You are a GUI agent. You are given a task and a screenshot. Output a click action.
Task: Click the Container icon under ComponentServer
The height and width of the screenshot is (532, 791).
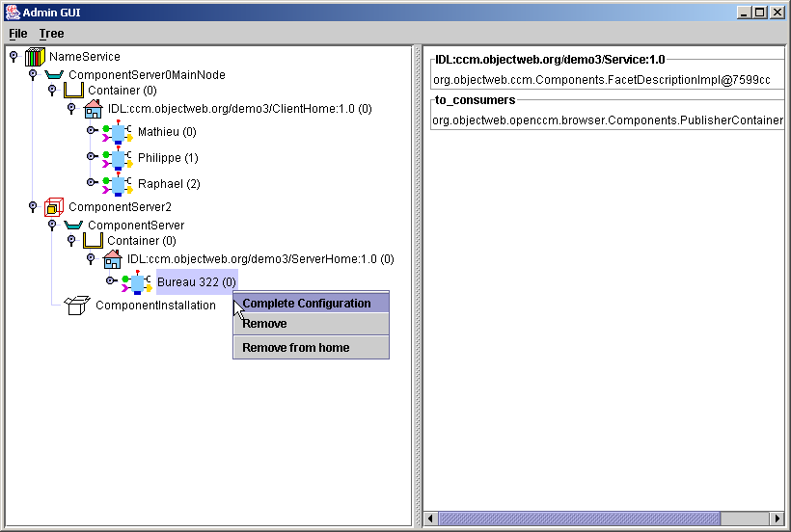(93, 241)
